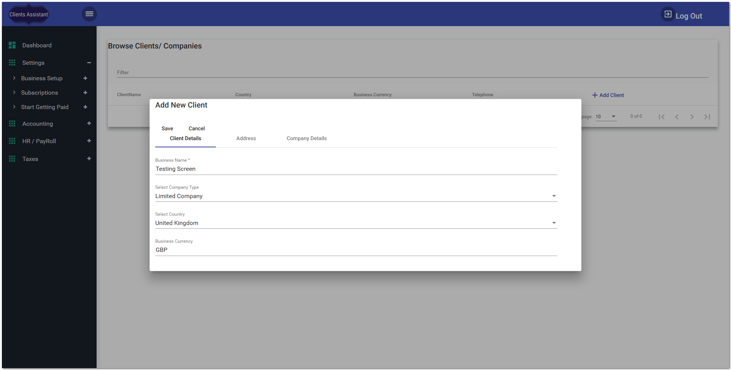Image resolution: width=731 pixels, height=370 pixels.
Task: Click the Clients Assistant logo
Action: (x=28, y=14)
